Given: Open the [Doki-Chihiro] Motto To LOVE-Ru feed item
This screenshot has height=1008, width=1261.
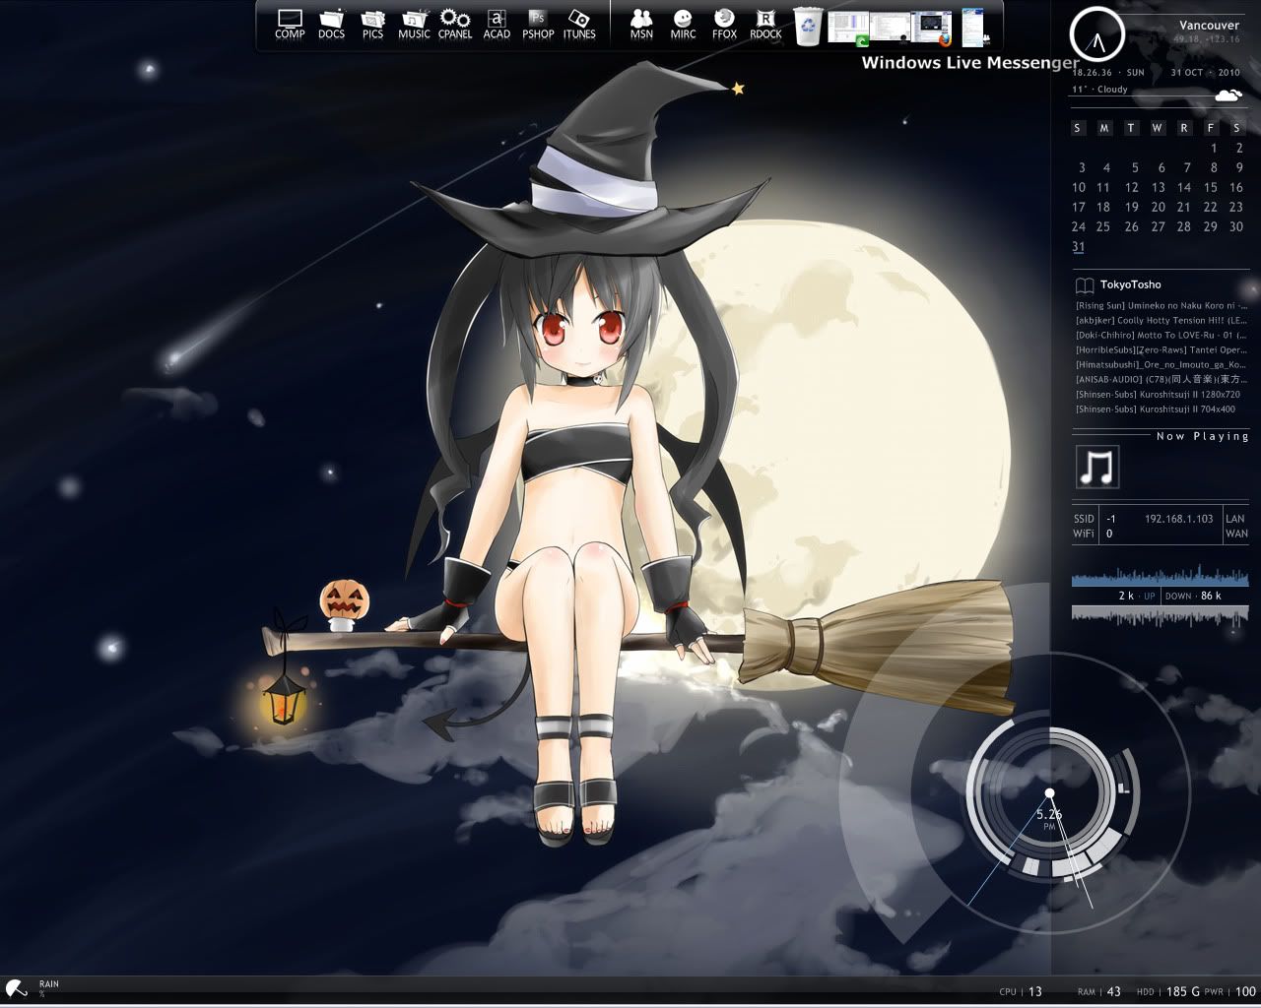Looking at the screenshot, I should tap(1161, 335).
